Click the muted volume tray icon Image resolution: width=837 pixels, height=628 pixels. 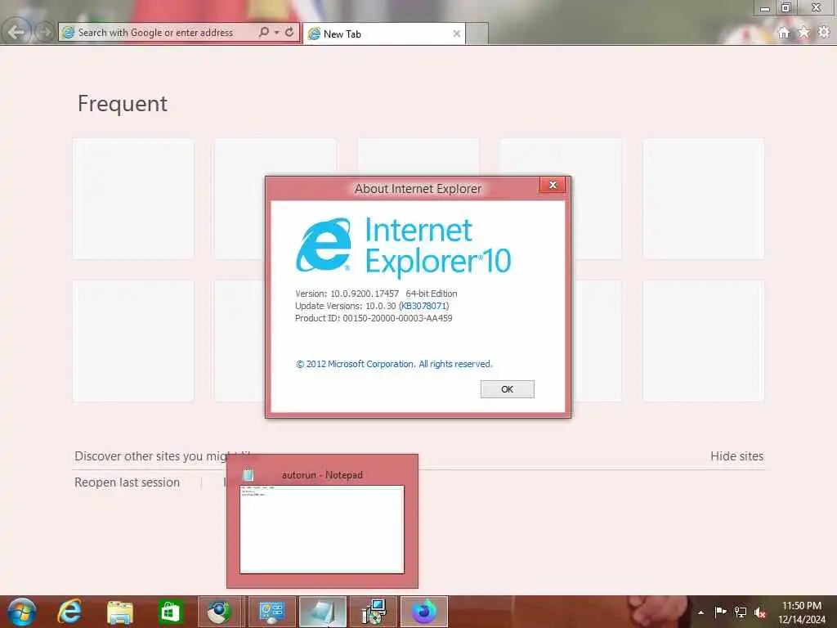pyautogui.click(x=760, y=612)
